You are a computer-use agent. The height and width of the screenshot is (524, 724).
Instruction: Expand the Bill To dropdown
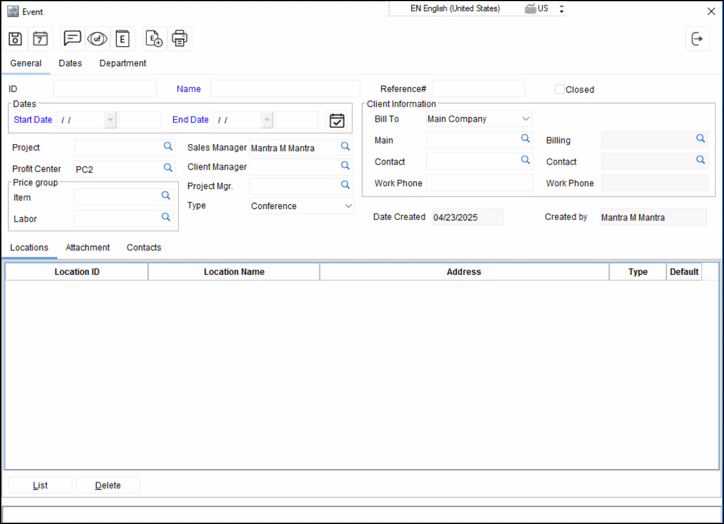pos(526,119)
